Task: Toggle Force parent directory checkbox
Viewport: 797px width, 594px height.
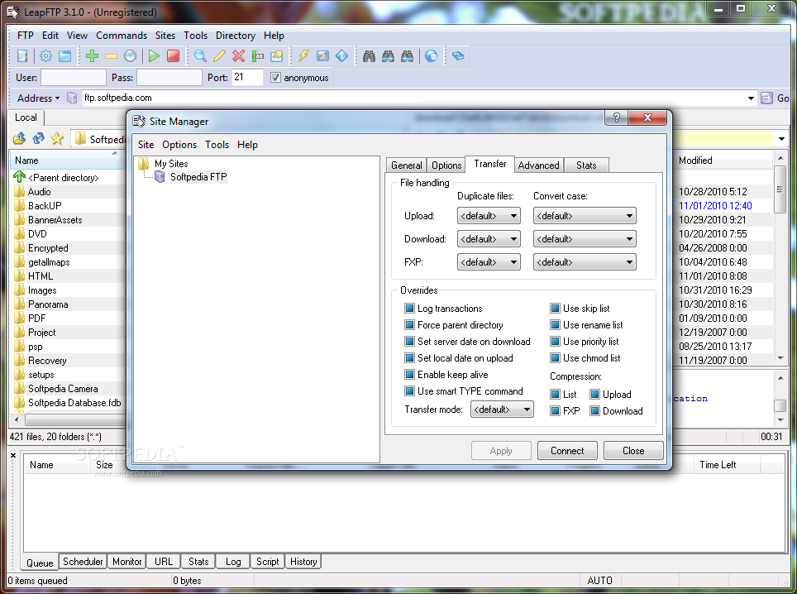Action: coord(410,325)
